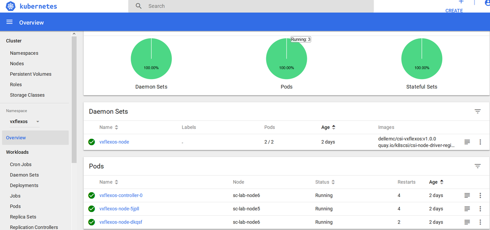
Task: Click the search magnifier icon
Action: [x=139, y=6]
